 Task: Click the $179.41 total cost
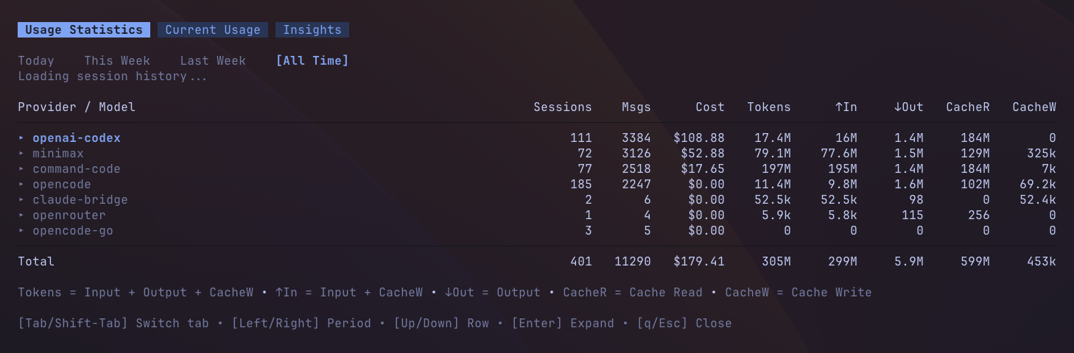[699, 262]
